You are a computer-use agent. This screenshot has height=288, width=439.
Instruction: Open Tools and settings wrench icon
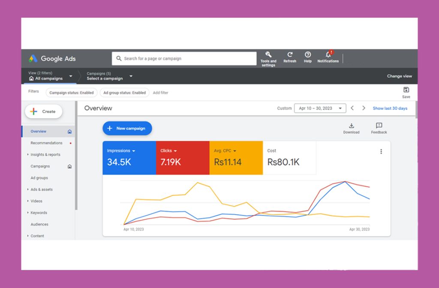(x=268, y=55)
